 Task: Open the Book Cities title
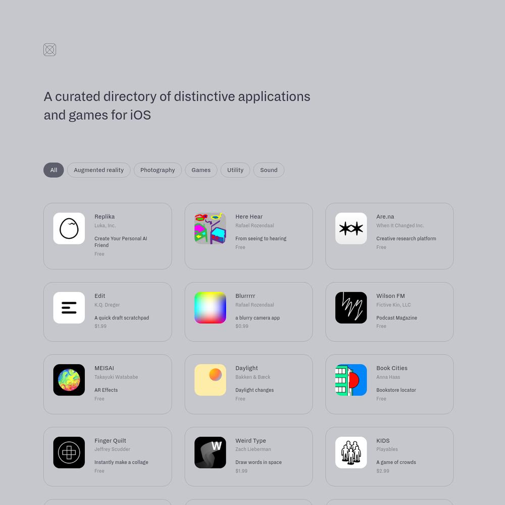tap(392, 368)
